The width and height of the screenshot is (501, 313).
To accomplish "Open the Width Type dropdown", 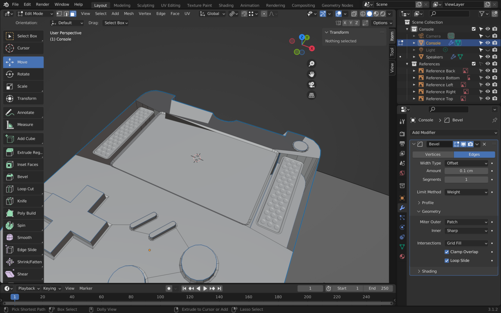I will pos(467,163).
